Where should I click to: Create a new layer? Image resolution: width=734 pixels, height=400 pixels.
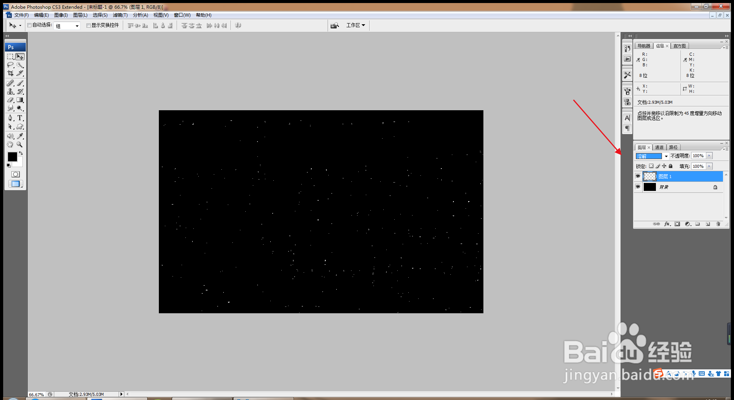[708, 224]
